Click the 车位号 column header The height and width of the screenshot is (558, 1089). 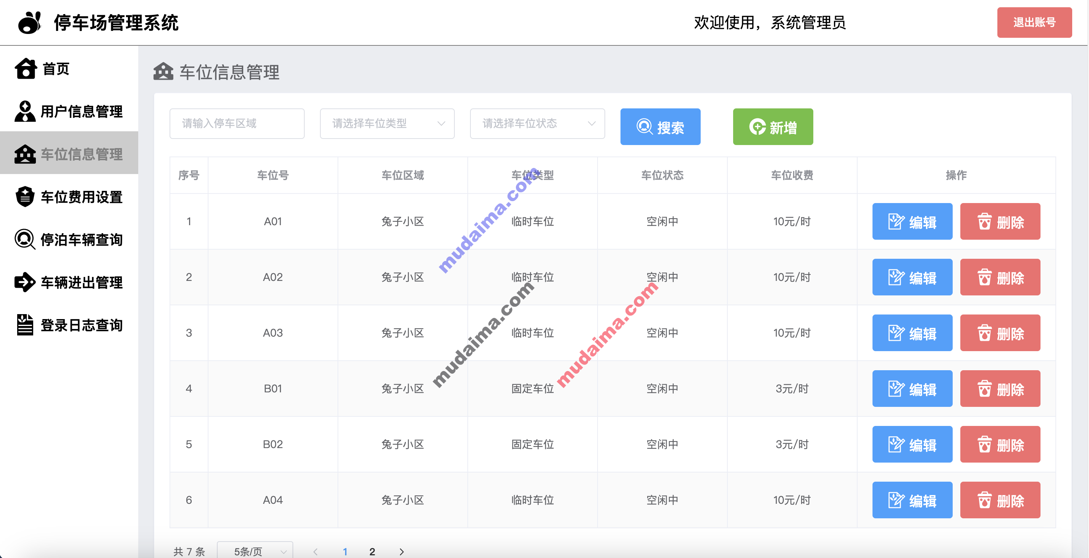pos(273,175)
